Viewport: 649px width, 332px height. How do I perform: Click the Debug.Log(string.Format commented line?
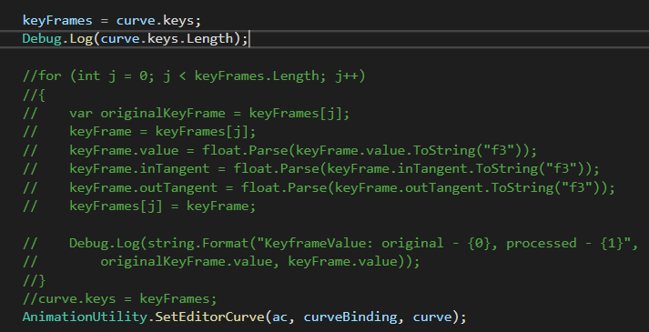(330, 243)
